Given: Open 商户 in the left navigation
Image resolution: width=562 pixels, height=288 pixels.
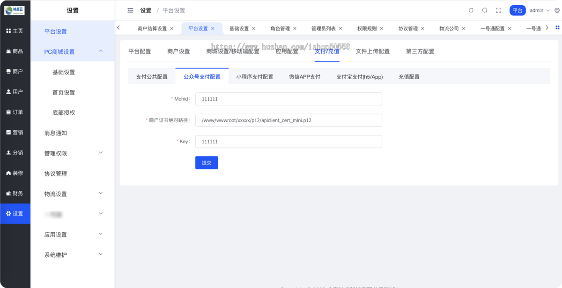Looking at the screenshot, I should [x=15, y=71].
